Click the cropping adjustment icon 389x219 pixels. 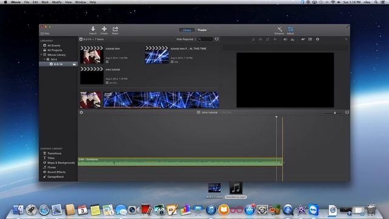click(x=267, y=39)
